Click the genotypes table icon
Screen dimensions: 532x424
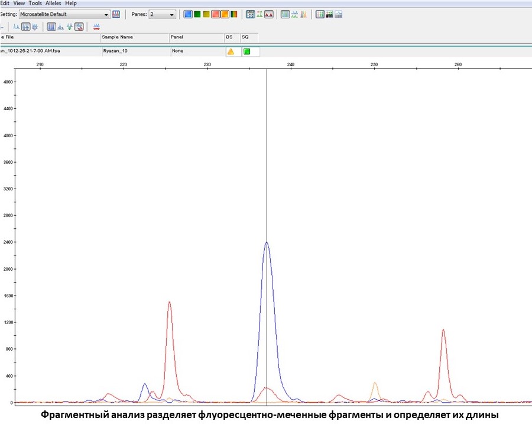pos(320,14)
